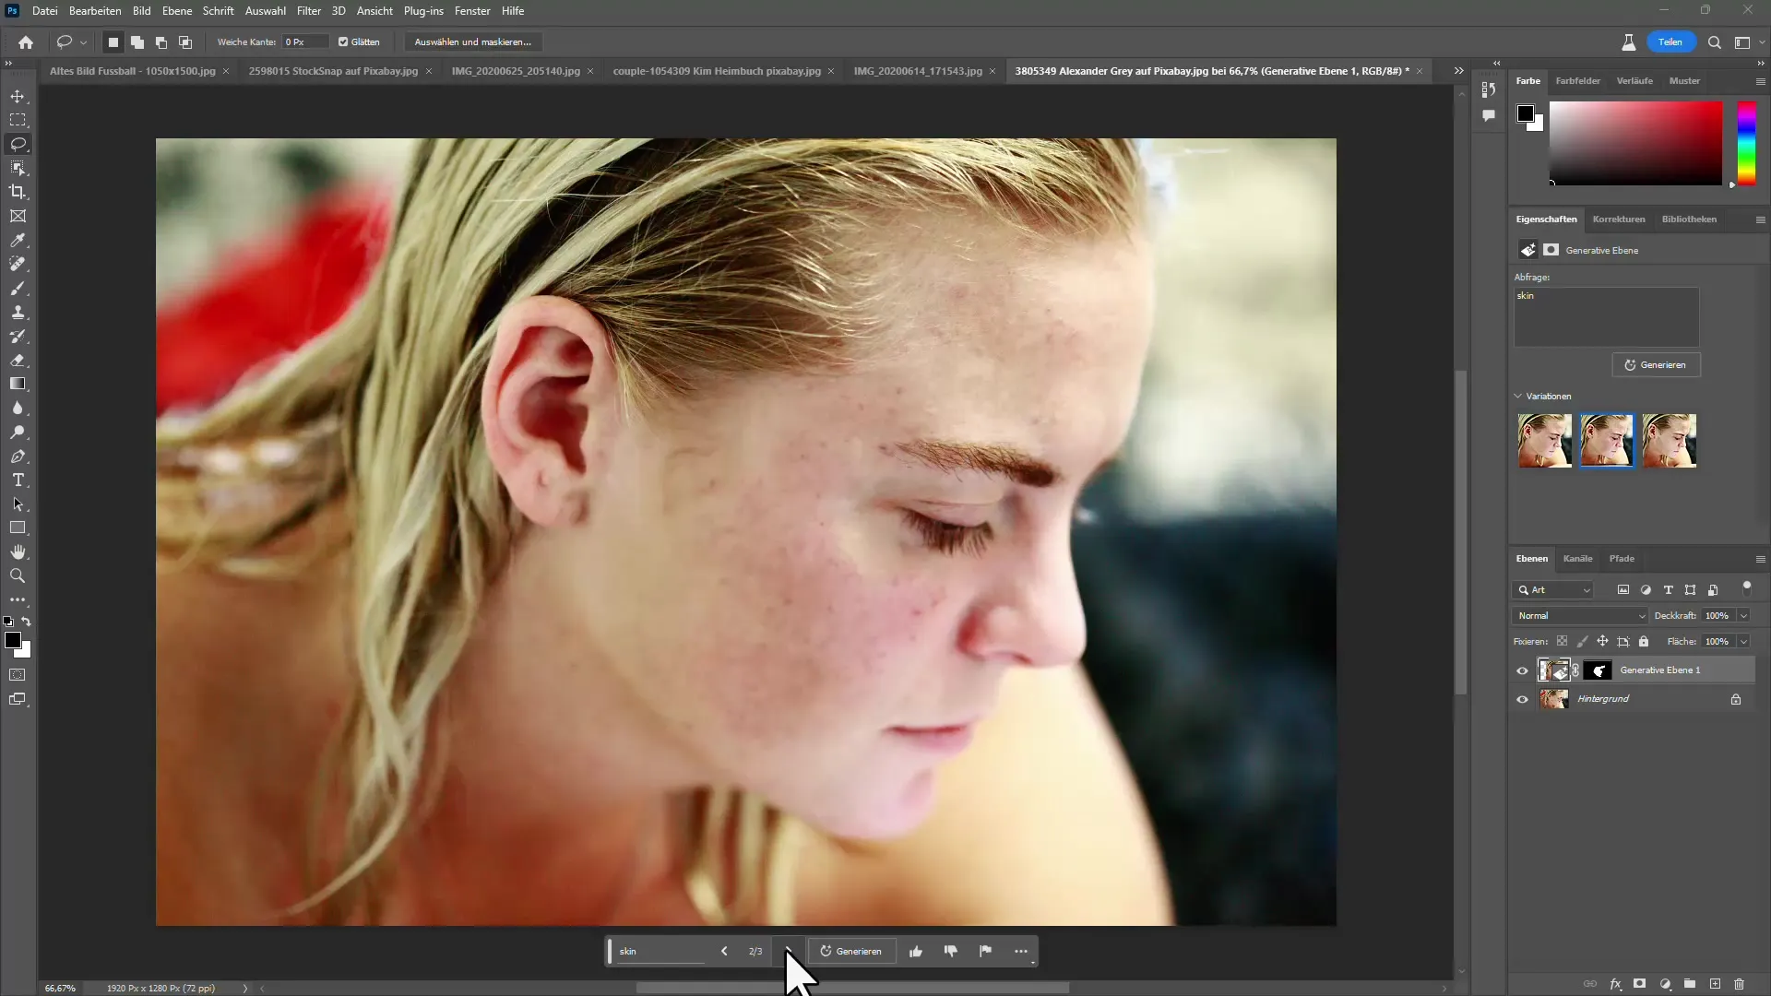Switch to the Korrekturen tab

tap(1618, 219)
